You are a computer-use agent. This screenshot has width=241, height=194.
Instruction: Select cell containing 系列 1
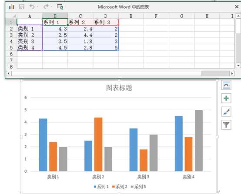tap(55, 22)
